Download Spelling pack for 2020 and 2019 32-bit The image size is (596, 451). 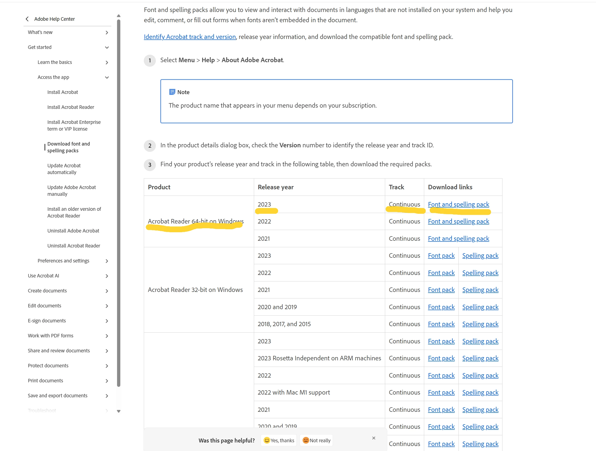pos(480,307)
